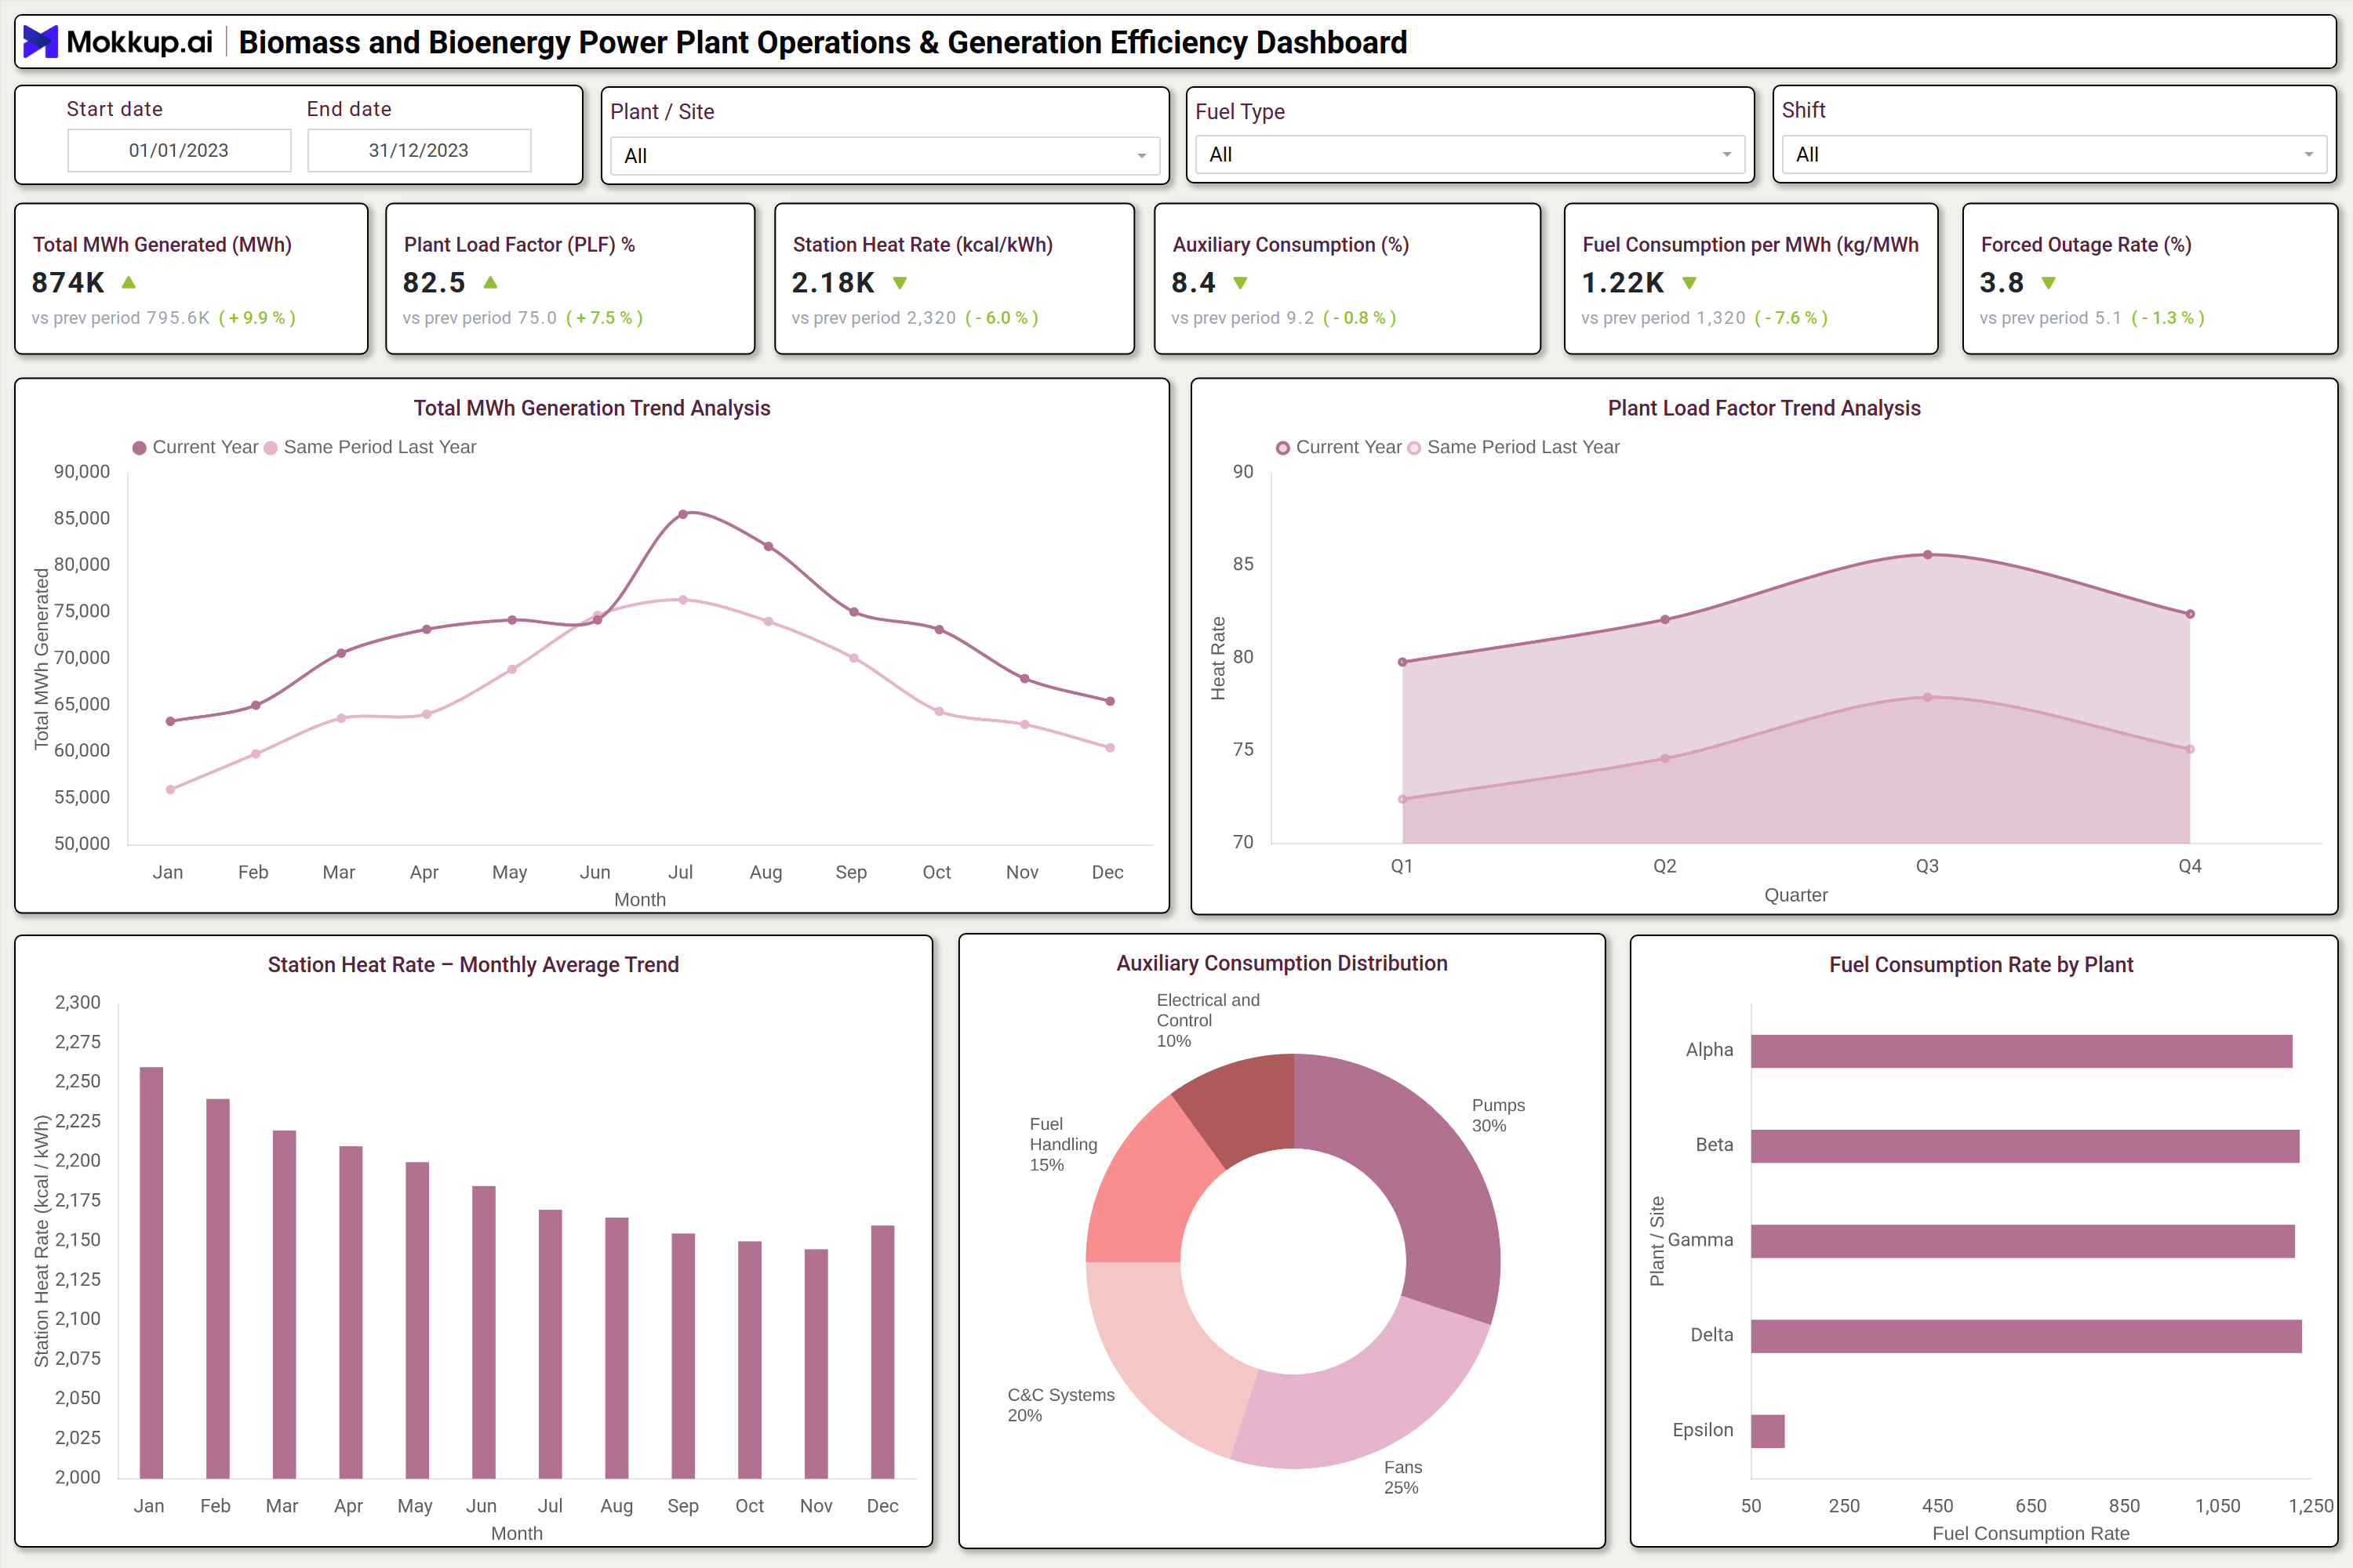Screen dimensions: 2353x1568
Task: Toggle Same Period Last Year legend in MWh chart
Action: (370, 447)
